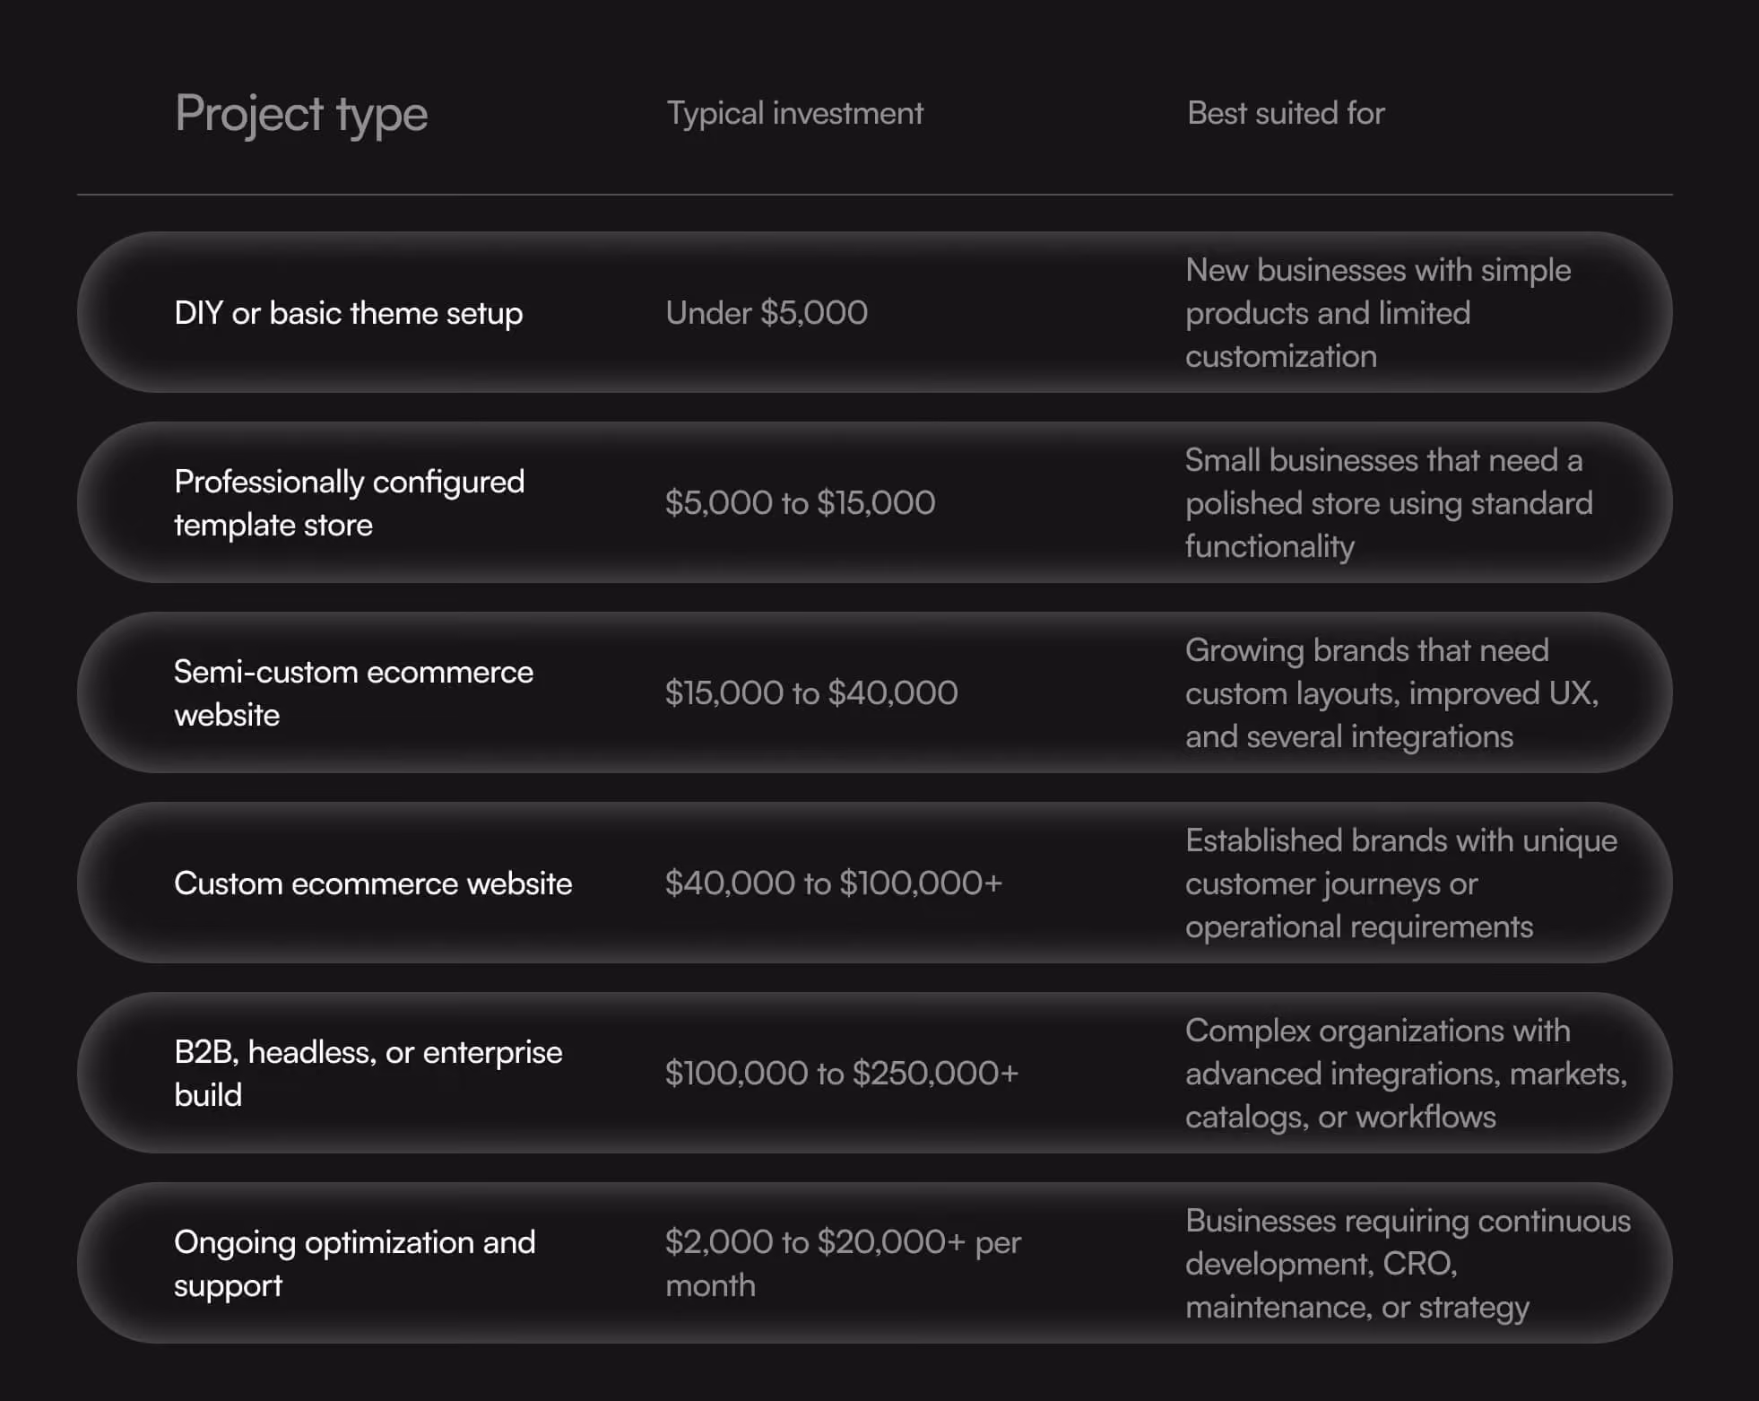Select the 'Custom ecommerce website' row
Viewport: 1759px width, 1401px height.
click(874, 883)
